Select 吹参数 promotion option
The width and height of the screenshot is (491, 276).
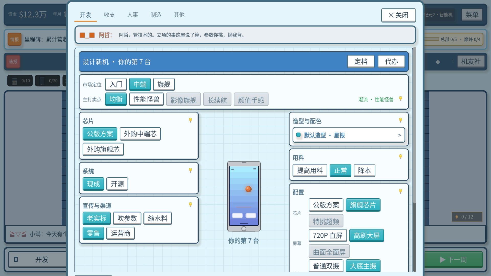(x=127, y=218)
